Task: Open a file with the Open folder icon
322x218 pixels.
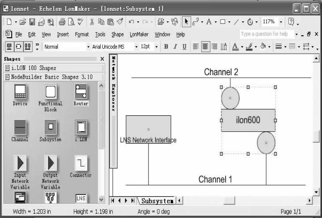Action: (23, 21)
